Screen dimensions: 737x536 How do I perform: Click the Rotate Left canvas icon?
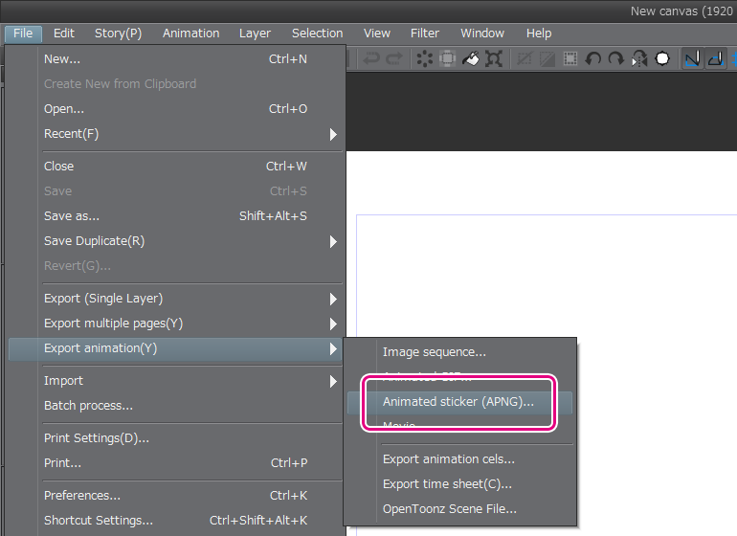[x=593, y=59]
